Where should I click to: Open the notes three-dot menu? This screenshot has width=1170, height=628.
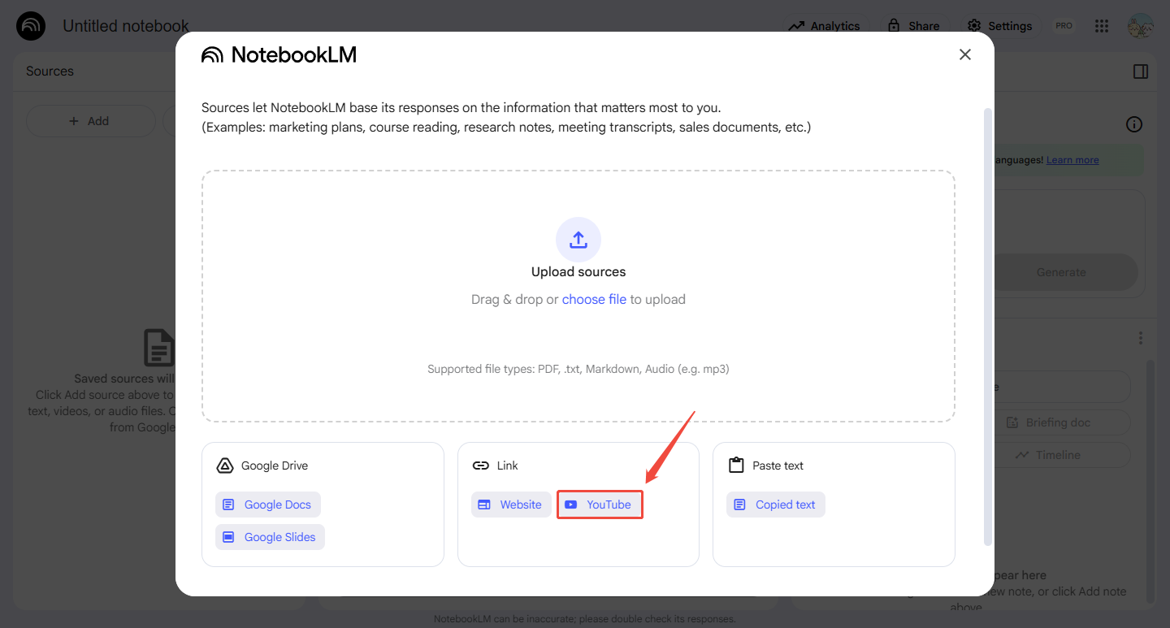[1141, 338]
